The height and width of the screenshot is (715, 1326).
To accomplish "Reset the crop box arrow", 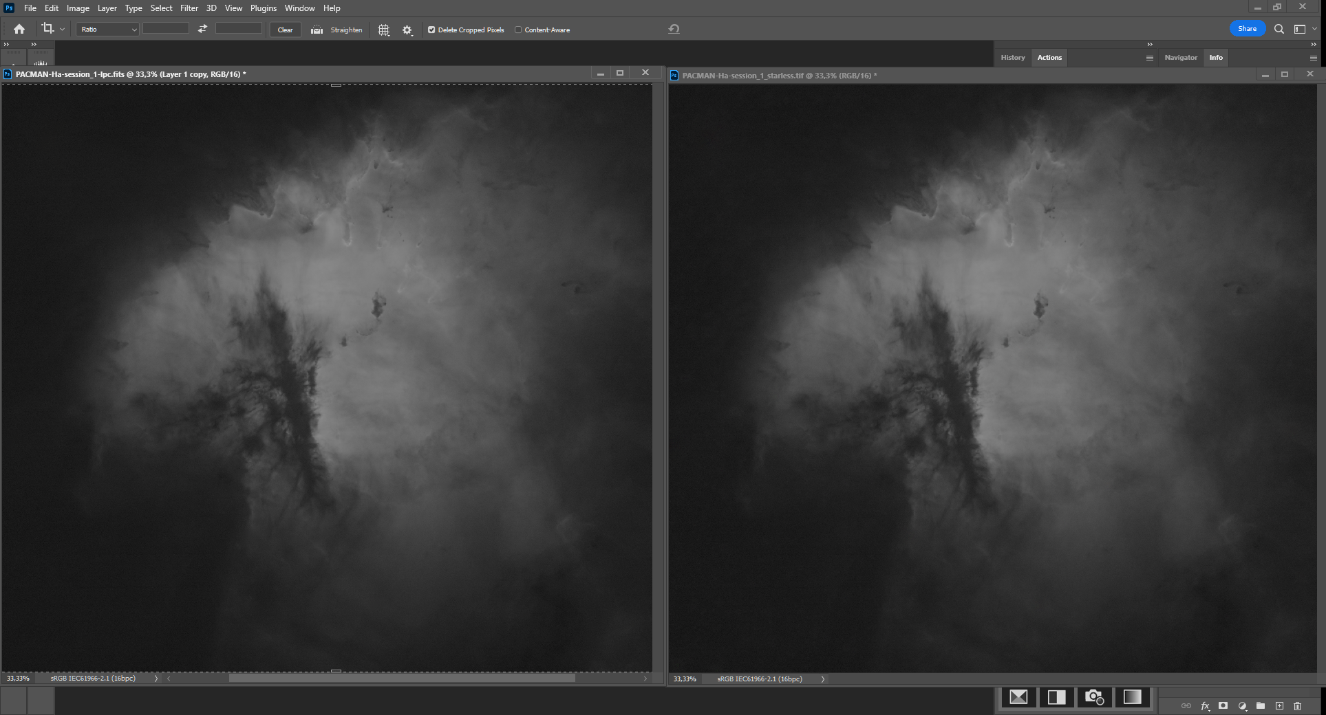I will click(674, 29).
